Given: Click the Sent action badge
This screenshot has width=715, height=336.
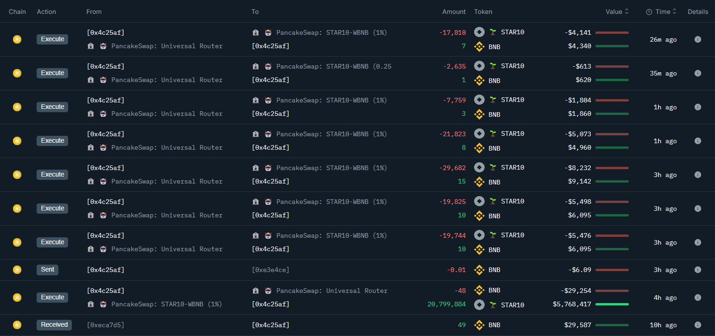Looking at the screenshot, I should pyautogui.click(x=48, y=270).
